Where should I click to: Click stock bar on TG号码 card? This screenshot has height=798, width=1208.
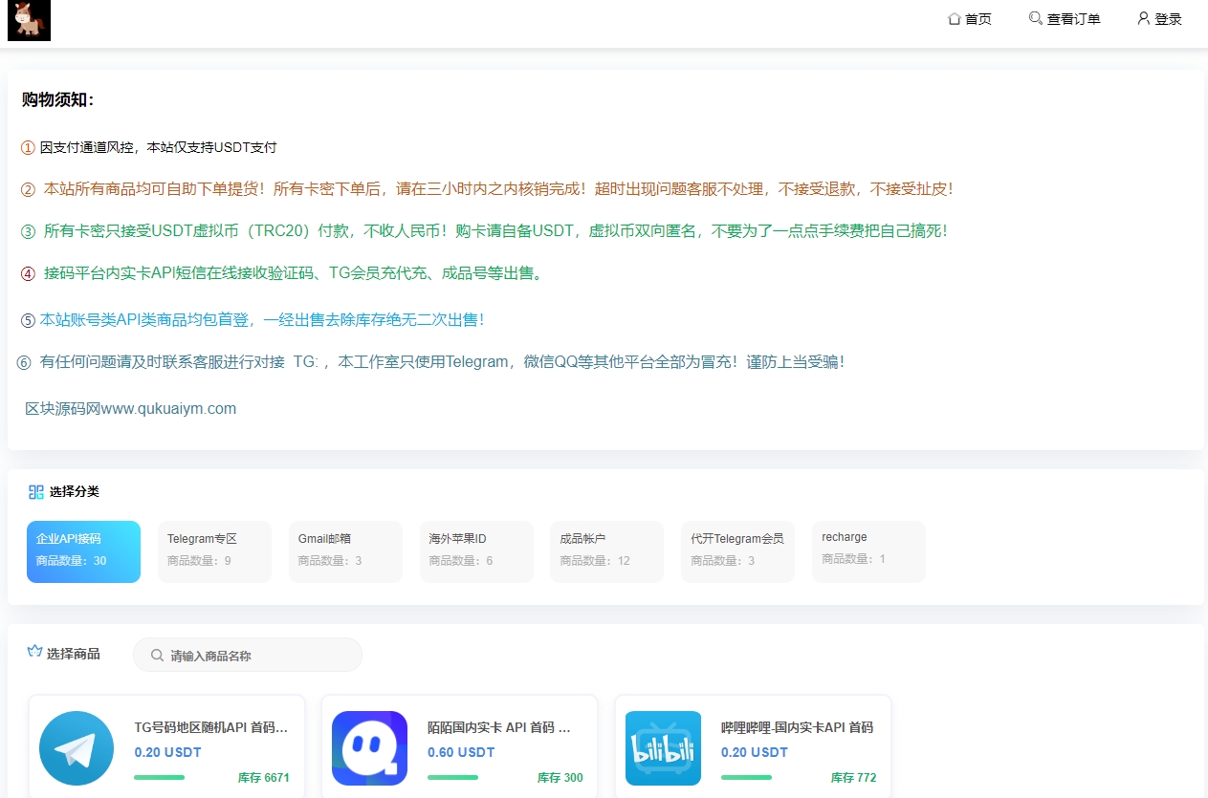[x=159, y=777]
